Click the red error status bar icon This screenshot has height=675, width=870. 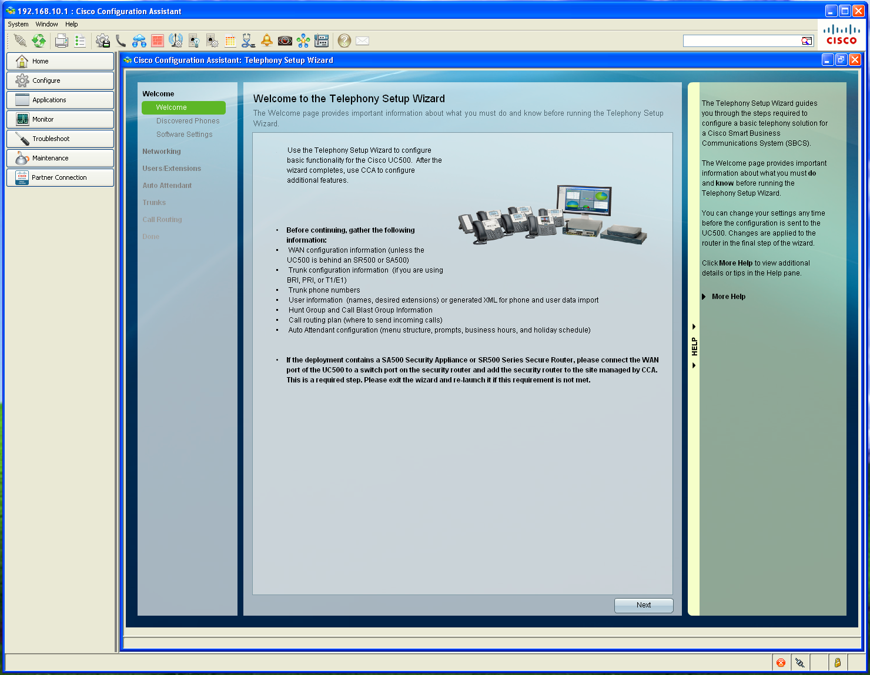[781, 663]
